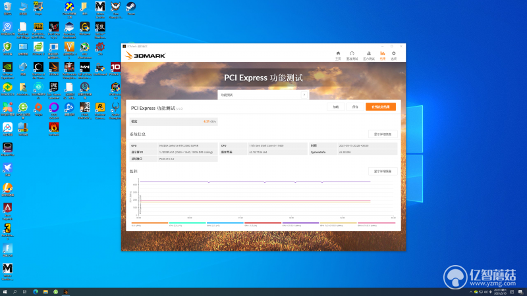Open the Shadow of the Tomb Raider shortcut
The width and height of the screenshot is (527, 296).
point(38,70)
